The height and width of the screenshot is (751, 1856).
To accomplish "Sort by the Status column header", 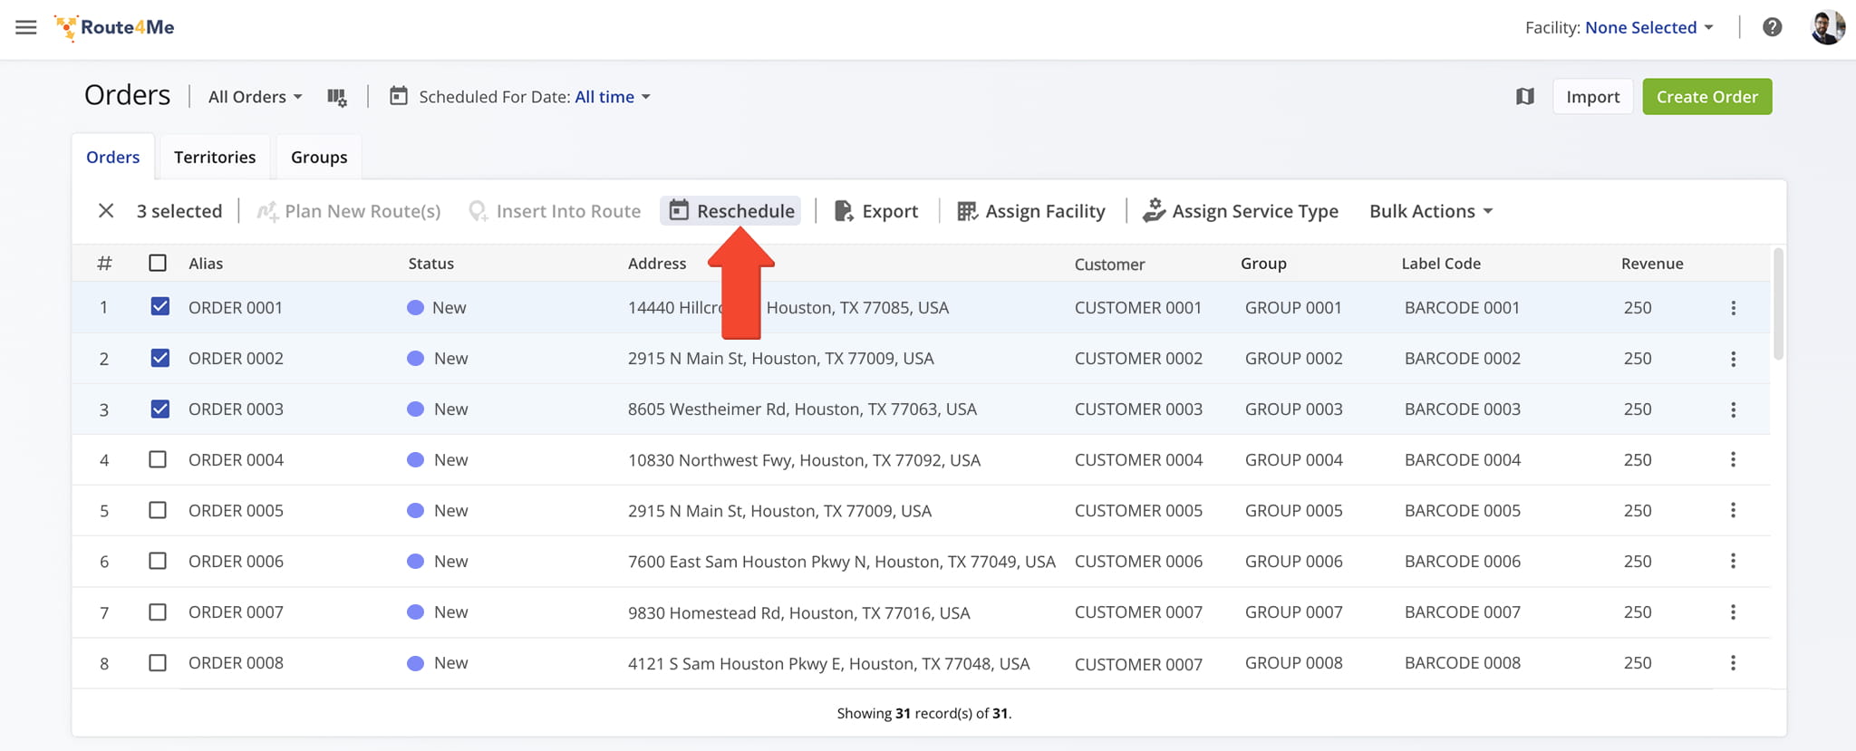I will pos(430,264).
